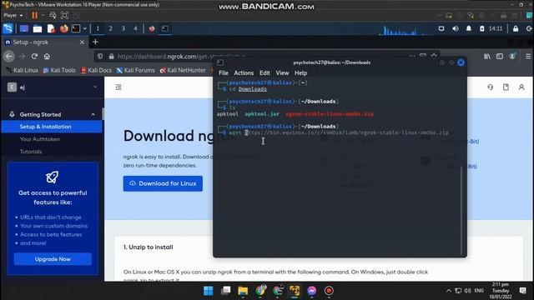Open terminal File menu
This screenshot has height=300, width=534.
click(x=224, y=72)
